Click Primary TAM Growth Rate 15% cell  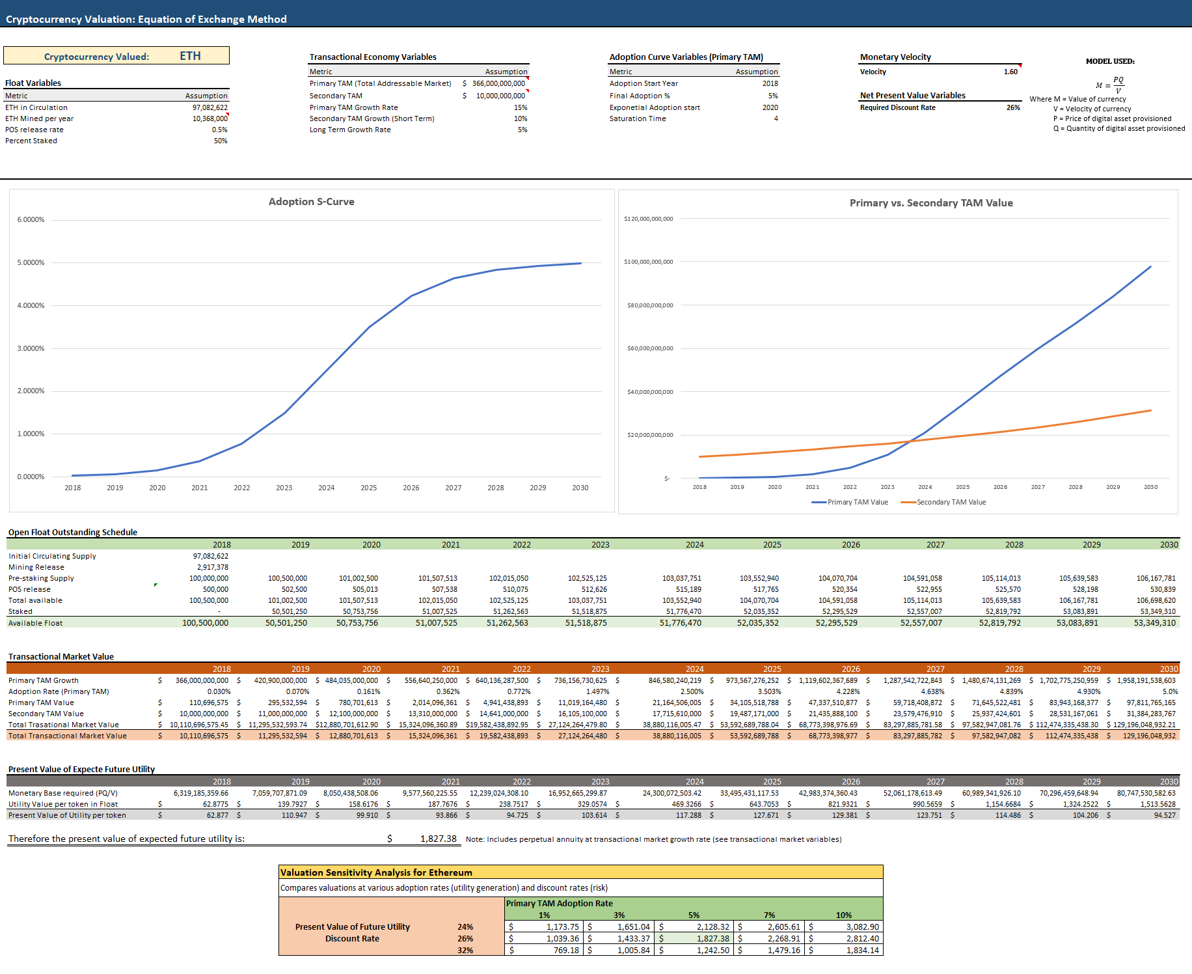[521, 107]
